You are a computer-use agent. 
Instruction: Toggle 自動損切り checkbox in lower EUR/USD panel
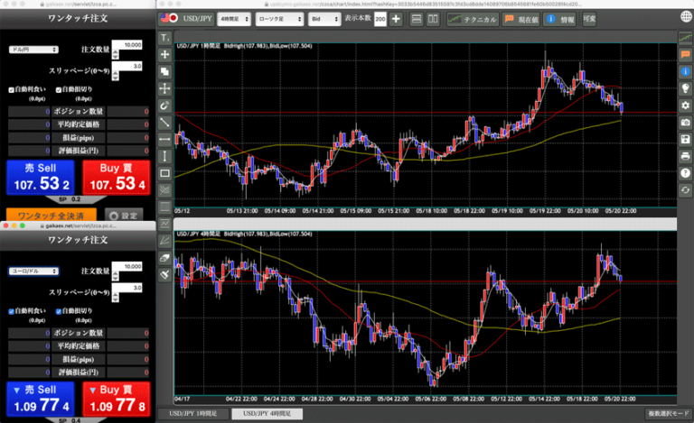pos(58,311)
